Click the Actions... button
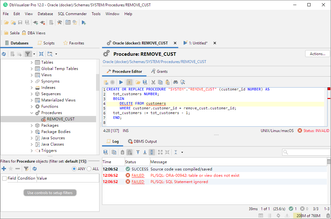The height and width of the screenshot is (219, 331). pos(317,54)
